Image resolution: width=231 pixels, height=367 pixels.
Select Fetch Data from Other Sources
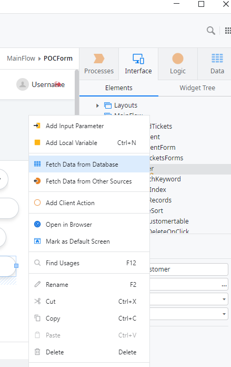click(89, 181)
